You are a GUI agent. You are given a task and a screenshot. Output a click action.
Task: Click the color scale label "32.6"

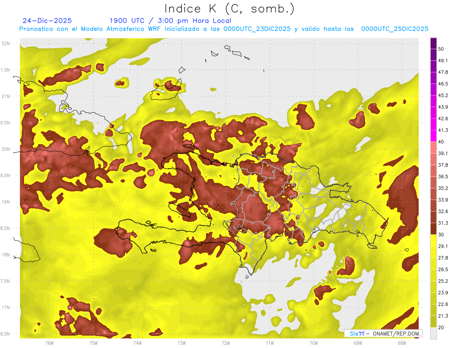pyautogui.click(x=443, y=211)
